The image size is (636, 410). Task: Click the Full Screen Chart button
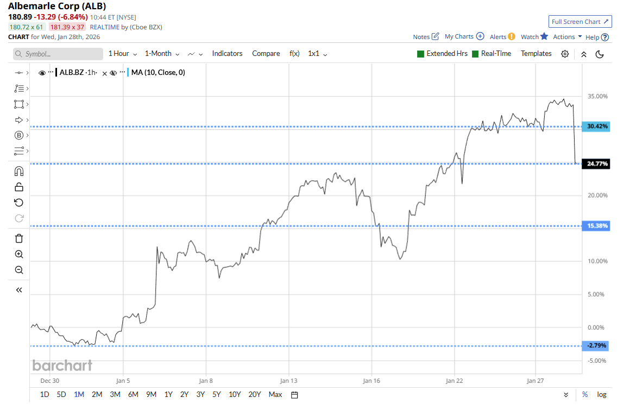tap(580, 22)
